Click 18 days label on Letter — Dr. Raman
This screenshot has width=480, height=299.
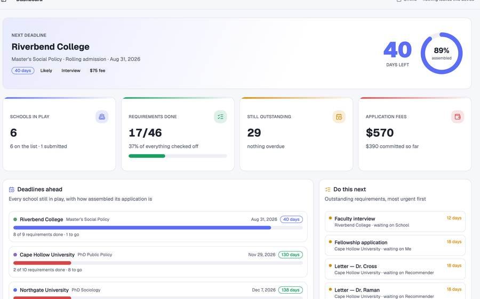tap(454, 289)
